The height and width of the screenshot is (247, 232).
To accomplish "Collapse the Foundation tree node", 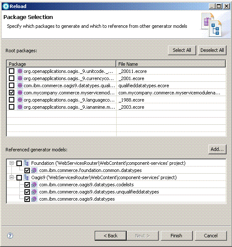I will coord(11,163).
